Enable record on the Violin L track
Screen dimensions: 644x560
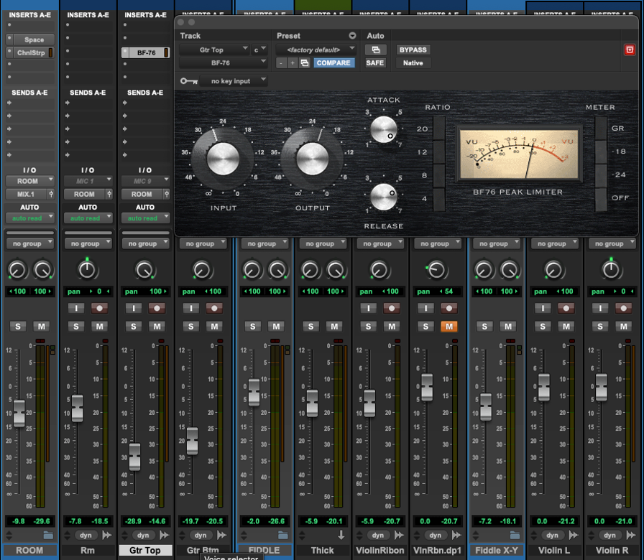pos(566,308)
